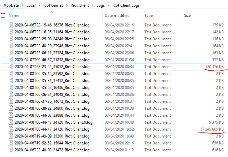Sort files by the Type column header
This screenshot has width=228, height=157.
click(x=148, y=16)
